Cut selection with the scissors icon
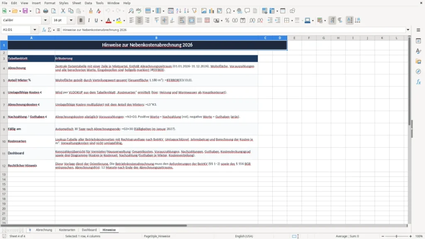 tap(63, 11)
